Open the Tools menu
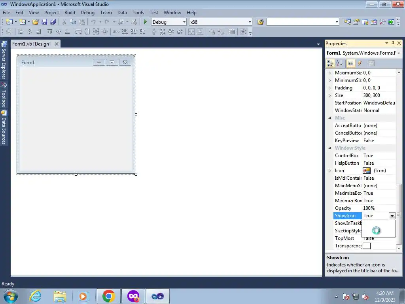 pyautogui.click(x=138, y=12)
